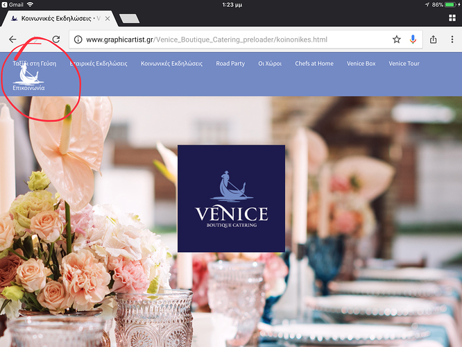This screenshot has width=462, height=347.
Task: Go to Road Party page
Action: (x=230, y=64)
